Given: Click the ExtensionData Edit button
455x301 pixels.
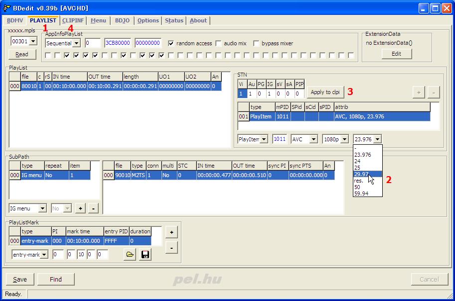Looking at the screenshot, I should (x=396, y=54).
